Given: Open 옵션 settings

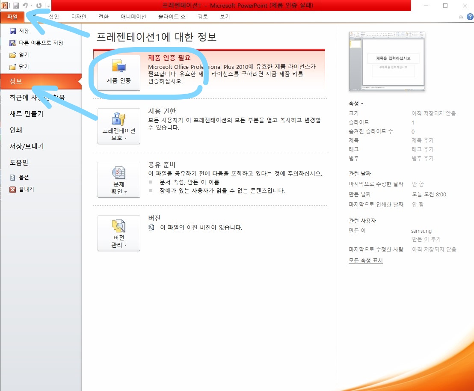Looking at the screenshot, I should pyautogui.click(x=19, y=177).
